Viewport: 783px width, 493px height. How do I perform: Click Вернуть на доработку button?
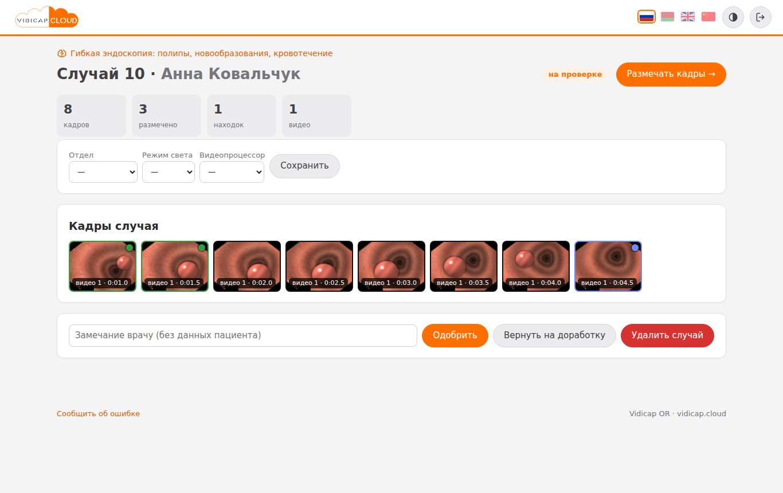point(554,335)
